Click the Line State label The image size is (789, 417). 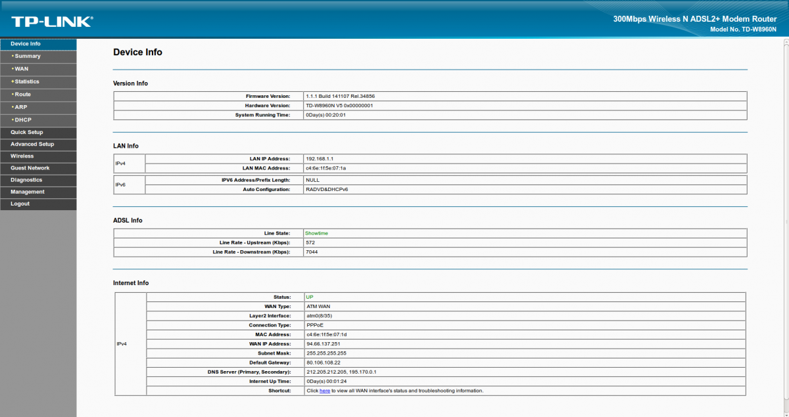pyautogui.click(x=277, y=233)
